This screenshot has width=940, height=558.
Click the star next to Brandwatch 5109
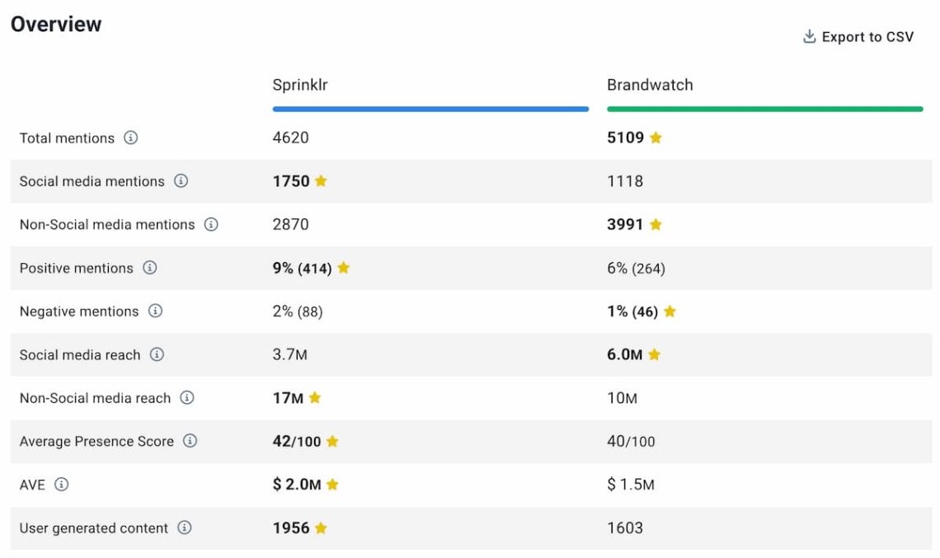click(656, 138)
